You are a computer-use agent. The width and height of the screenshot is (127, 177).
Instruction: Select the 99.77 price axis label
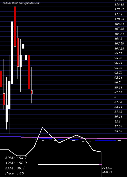coord(118,53)
